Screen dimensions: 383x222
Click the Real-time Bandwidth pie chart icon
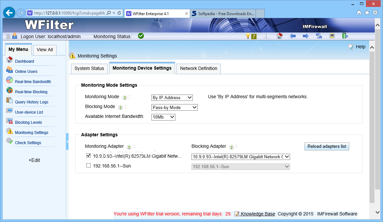click(x=10, y=80)
